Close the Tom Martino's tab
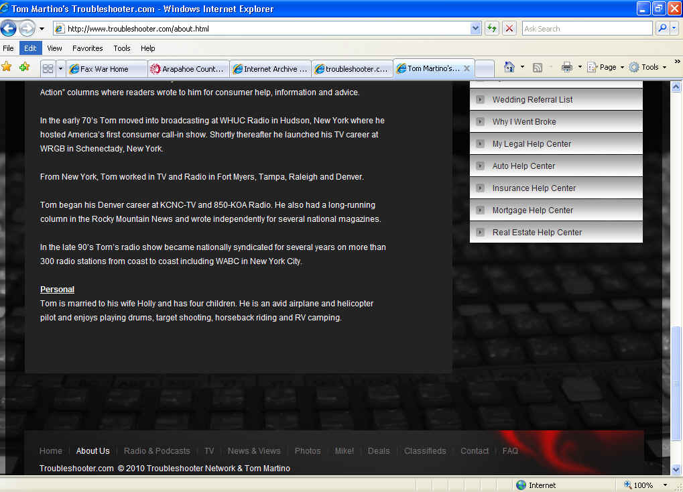Image resolution: width=683 pixels, height=492 pixels. pos(467,68)
